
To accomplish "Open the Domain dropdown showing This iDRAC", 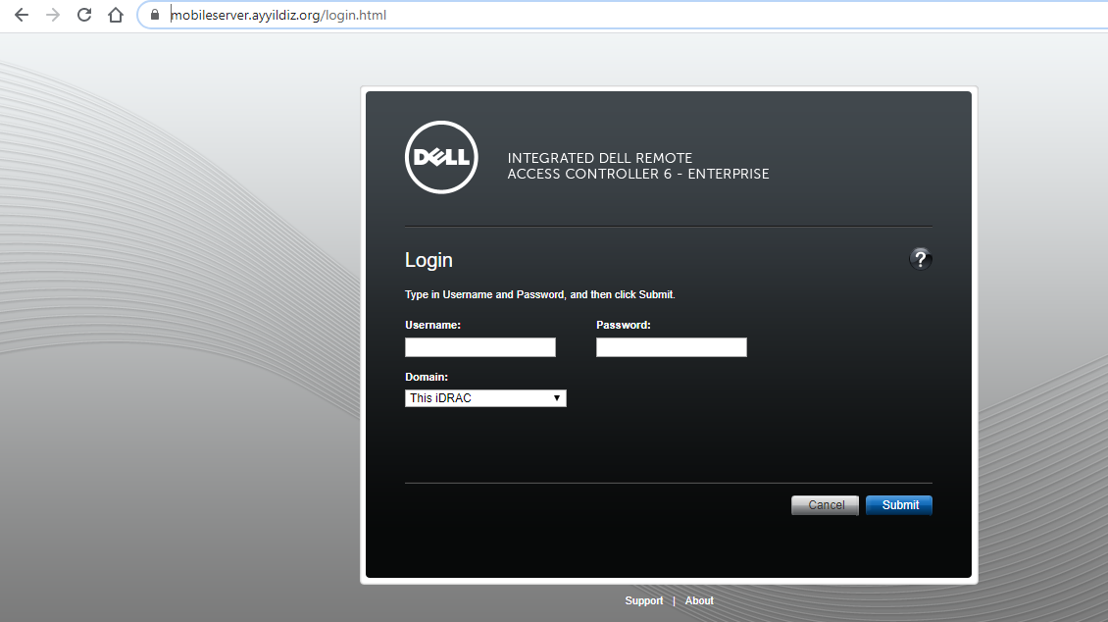I will tap(485, 398).
